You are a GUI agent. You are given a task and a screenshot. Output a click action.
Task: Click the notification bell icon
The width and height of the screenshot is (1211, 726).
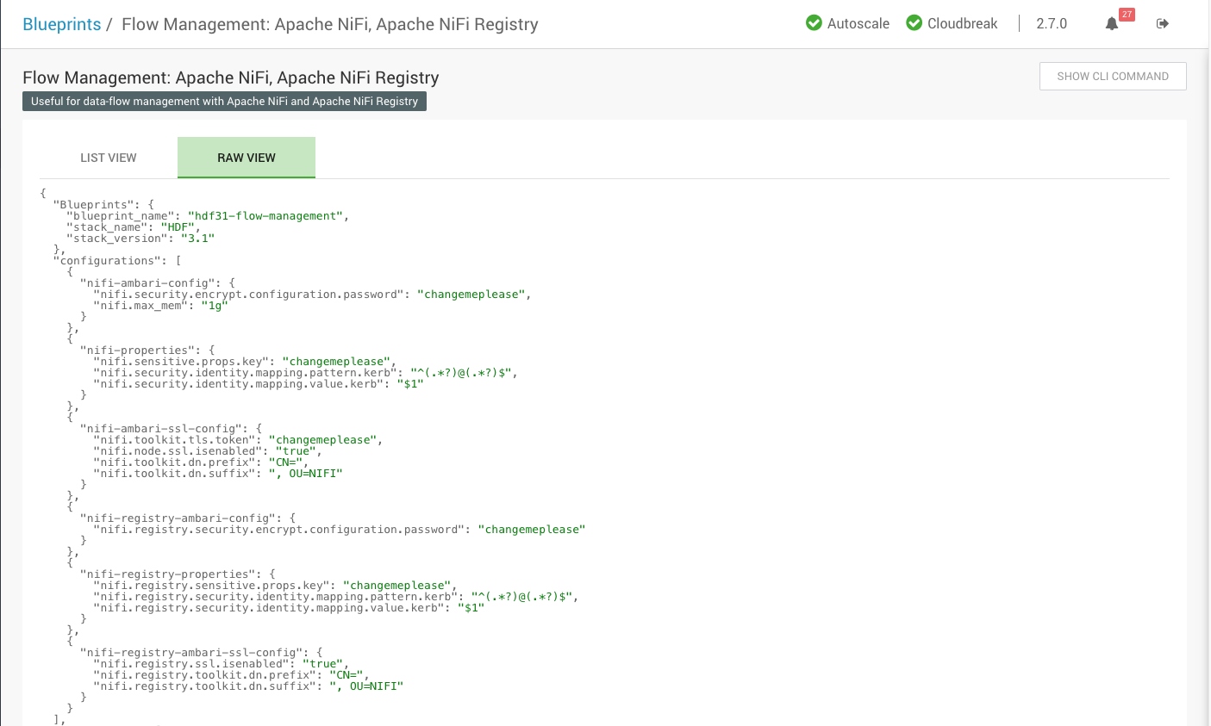[1112, 24]
